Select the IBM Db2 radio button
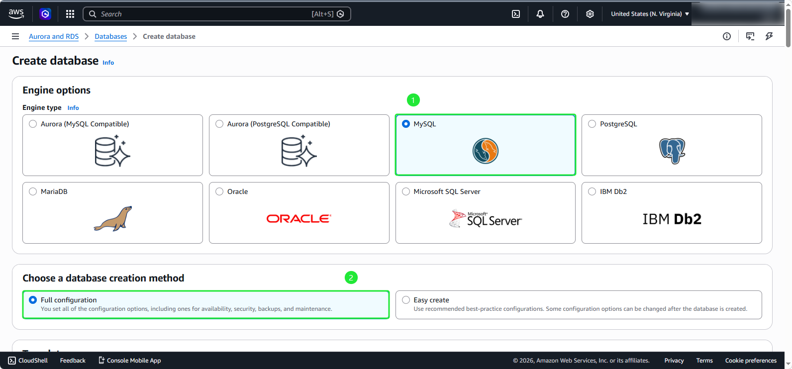The height and width of the screenshot is (369, 792). click(x=592, y=191)
